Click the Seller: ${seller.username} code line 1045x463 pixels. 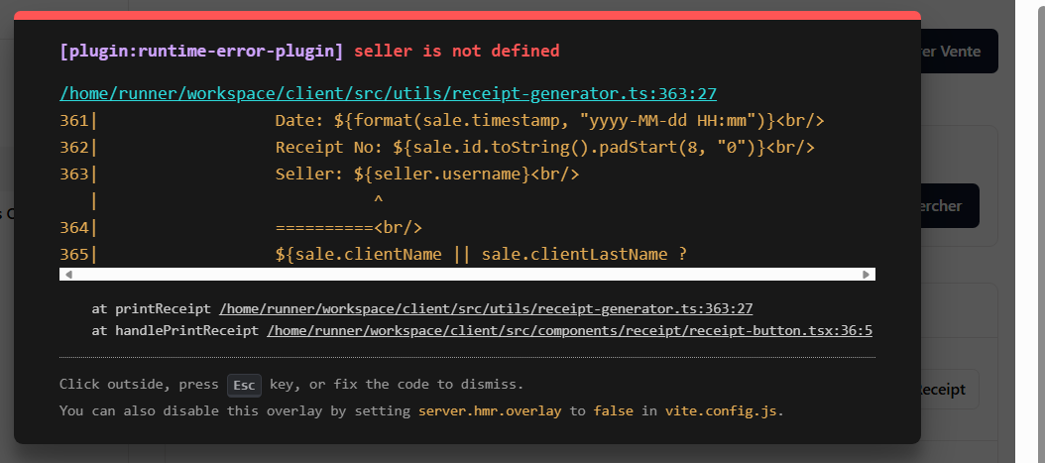(x=426, y=174)
